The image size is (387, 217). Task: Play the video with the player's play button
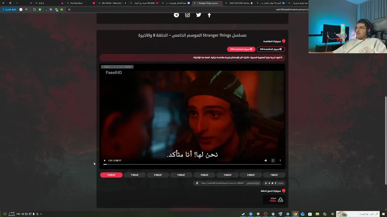point(105,161)
